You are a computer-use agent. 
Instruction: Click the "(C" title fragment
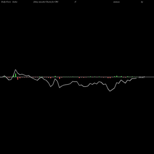click(75, 2)
